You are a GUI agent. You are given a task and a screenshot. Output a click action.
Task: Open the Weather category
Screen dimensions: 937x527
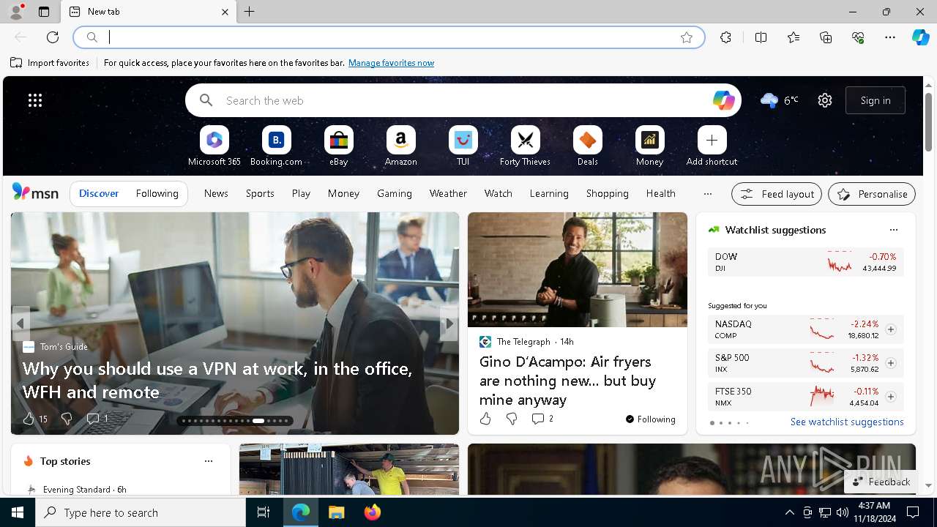tap(448, 193)
